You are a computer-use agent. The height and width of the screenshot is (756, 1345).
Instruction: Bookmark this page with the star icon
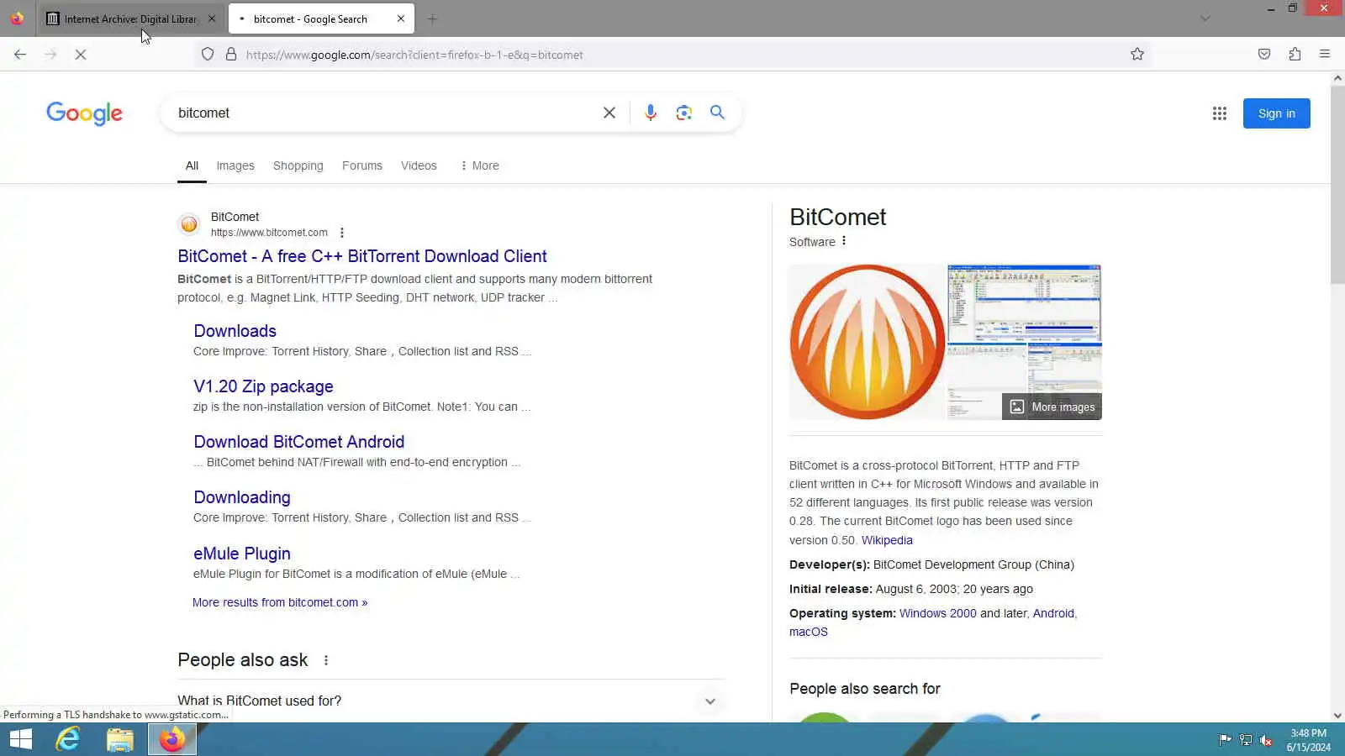[x=1137, y=55]
